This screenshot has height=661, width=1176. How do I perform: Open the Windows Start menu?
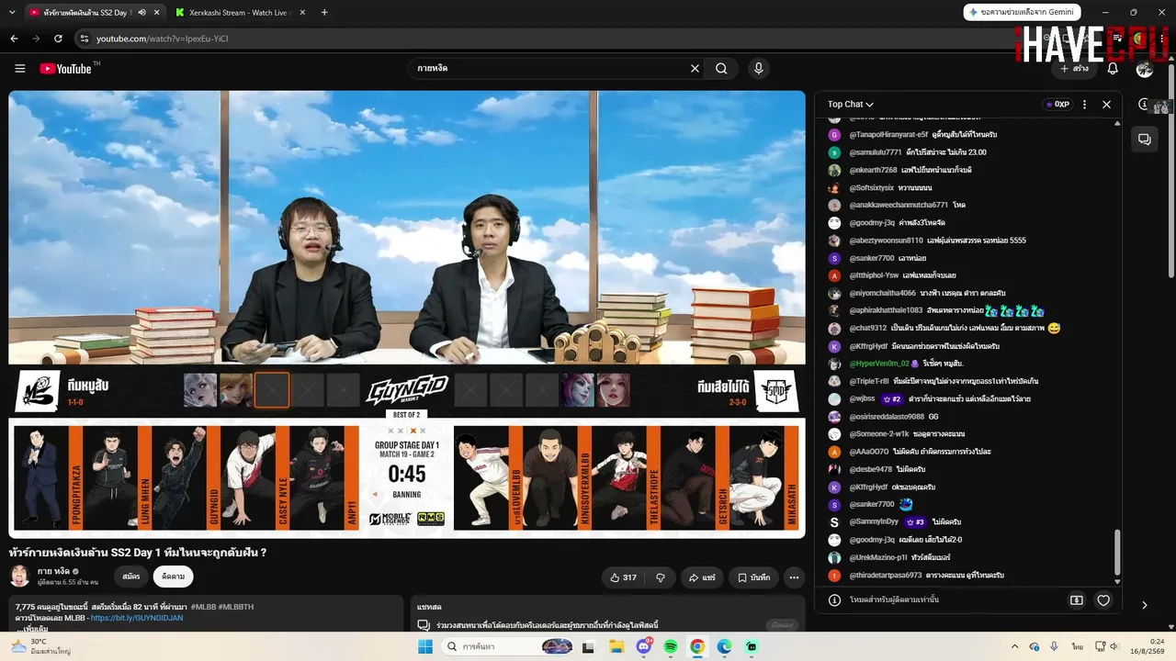tap(424, 647)
